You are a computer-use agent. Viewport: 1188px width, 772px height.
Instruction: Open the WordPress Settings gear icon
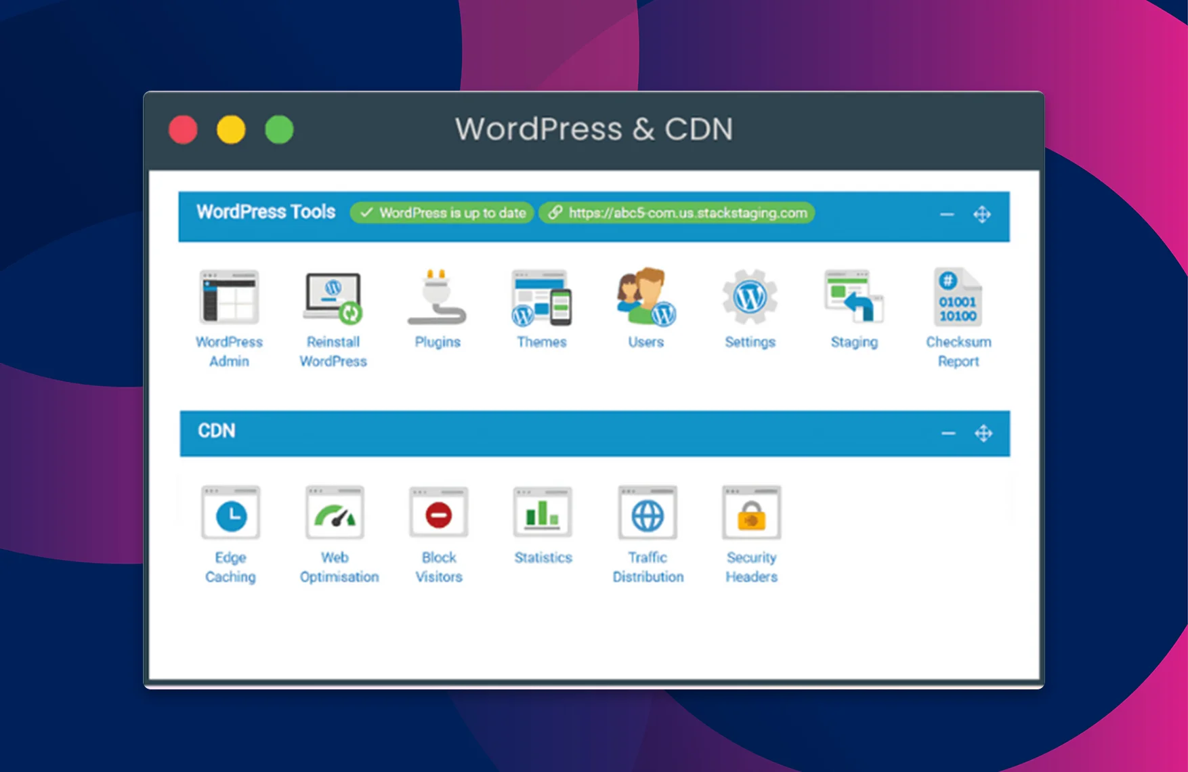[x=750, y=297]
